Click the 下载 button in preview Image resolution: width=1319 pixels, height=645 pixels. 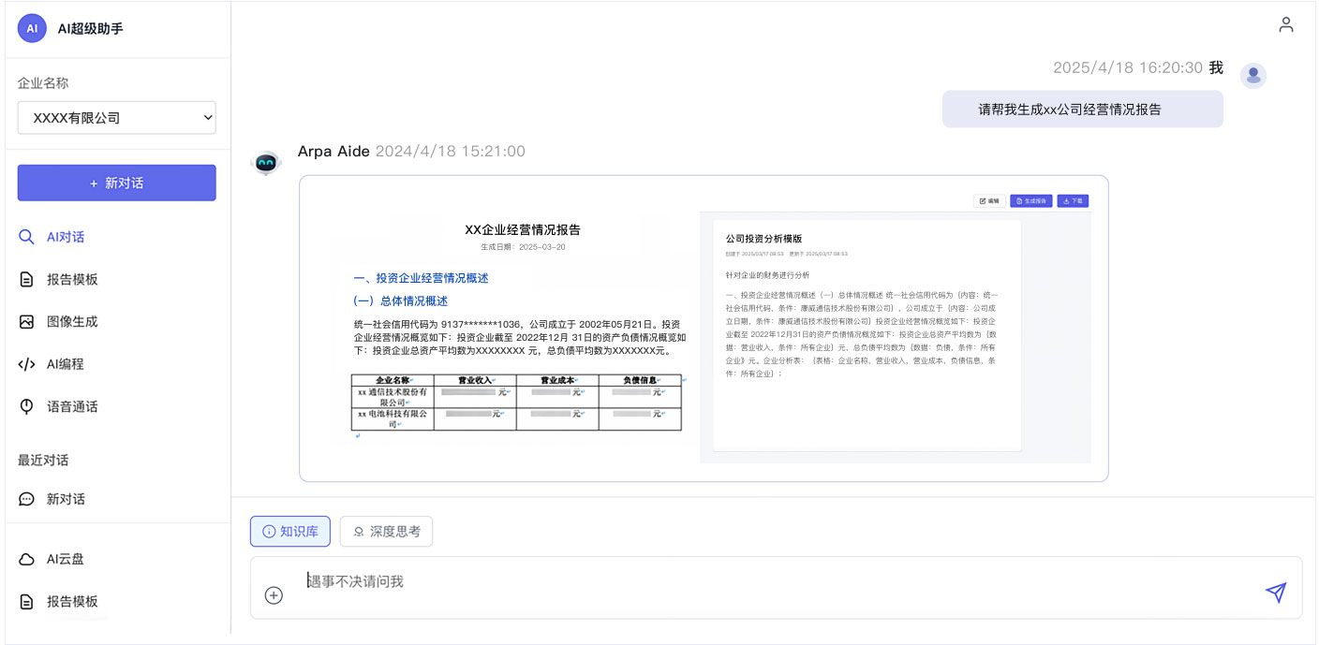(x=1074, y=201)
